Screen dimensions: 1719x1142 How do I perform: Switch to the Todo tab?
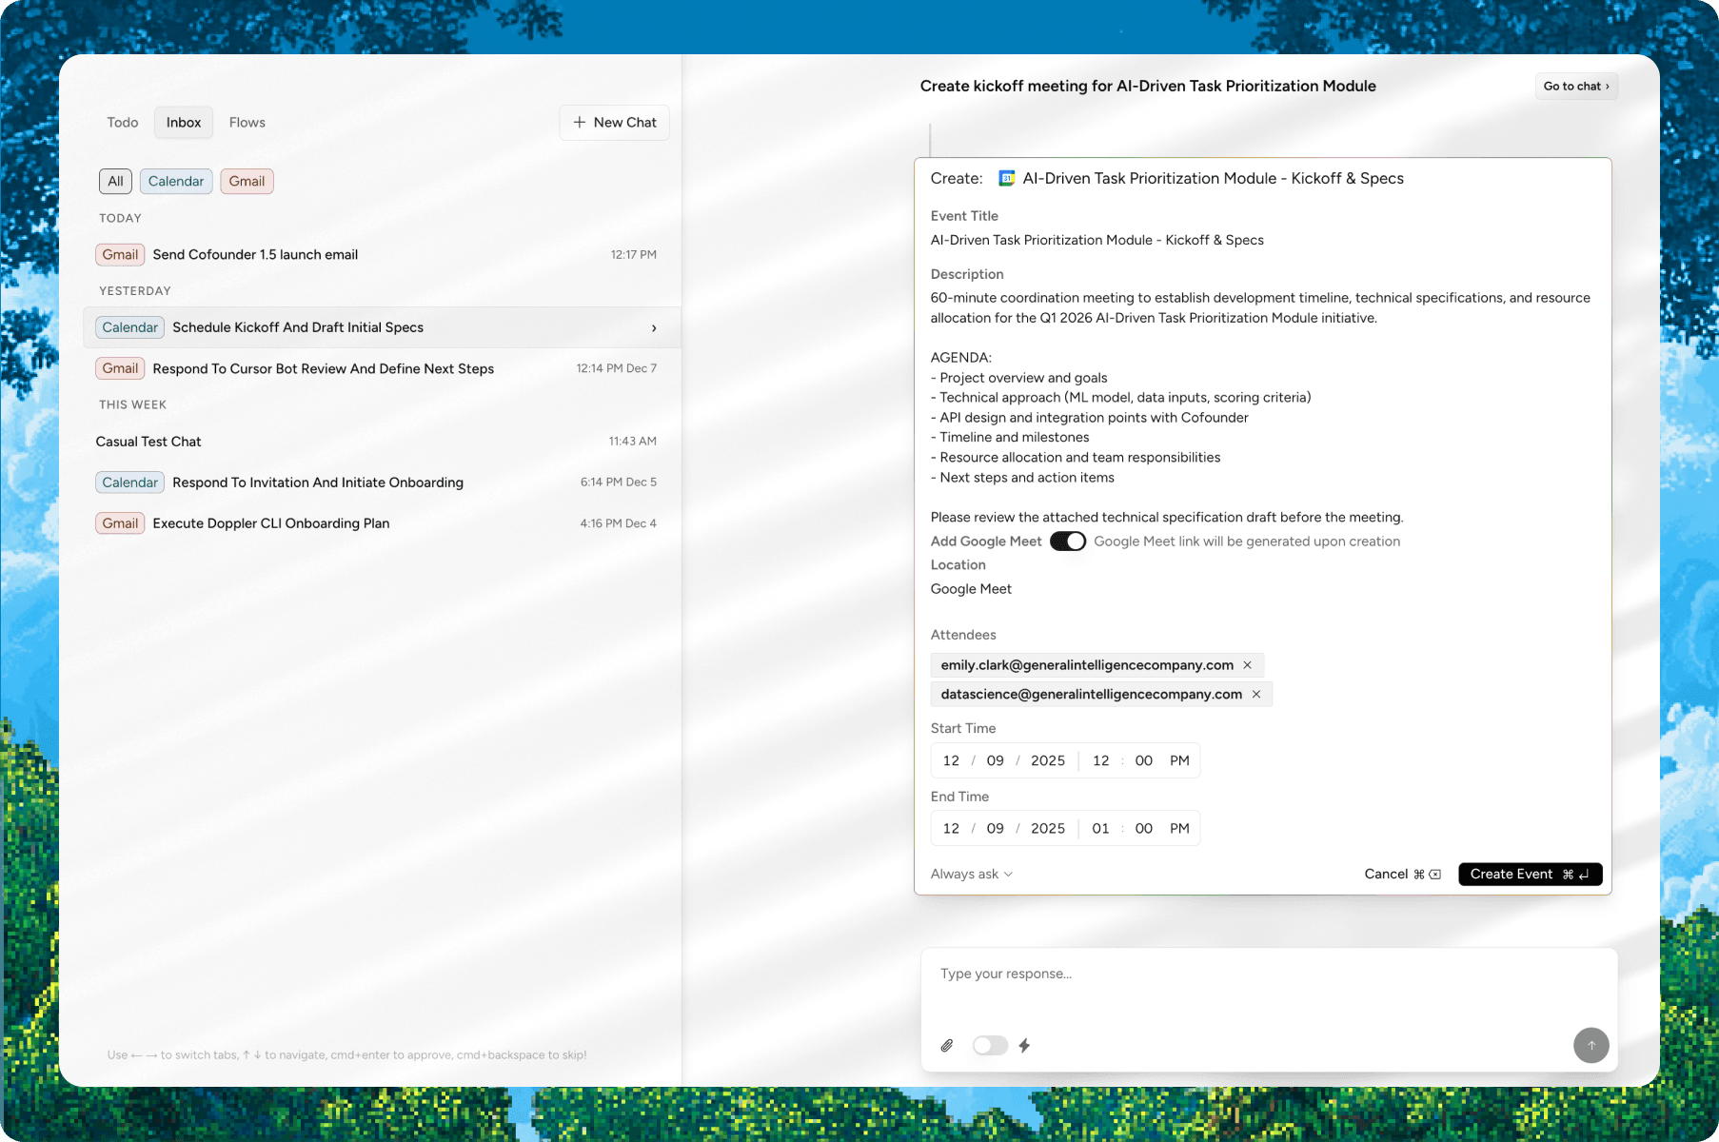(123, 123)
